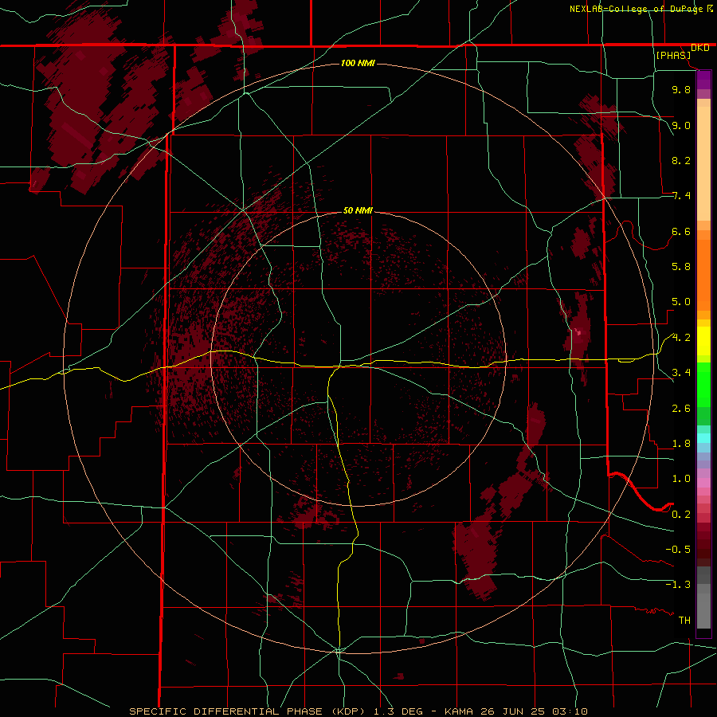Click the 5.0 legend value
Screen dimensions: 717x717
[x=681, y=302]
